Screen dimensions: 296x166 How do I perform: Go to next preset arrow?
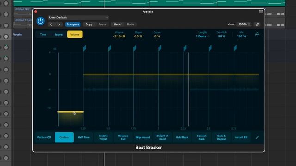(59, 24)
